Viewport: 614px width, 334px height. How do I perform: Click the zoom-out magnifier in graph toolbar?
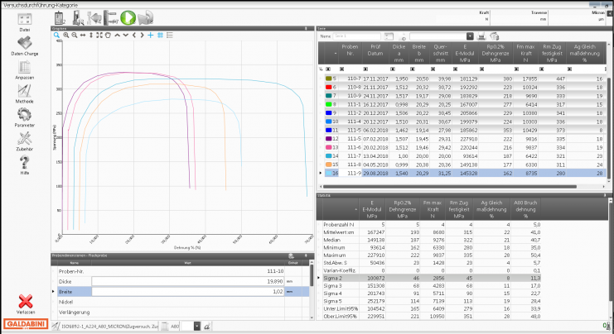click(73, 36)
